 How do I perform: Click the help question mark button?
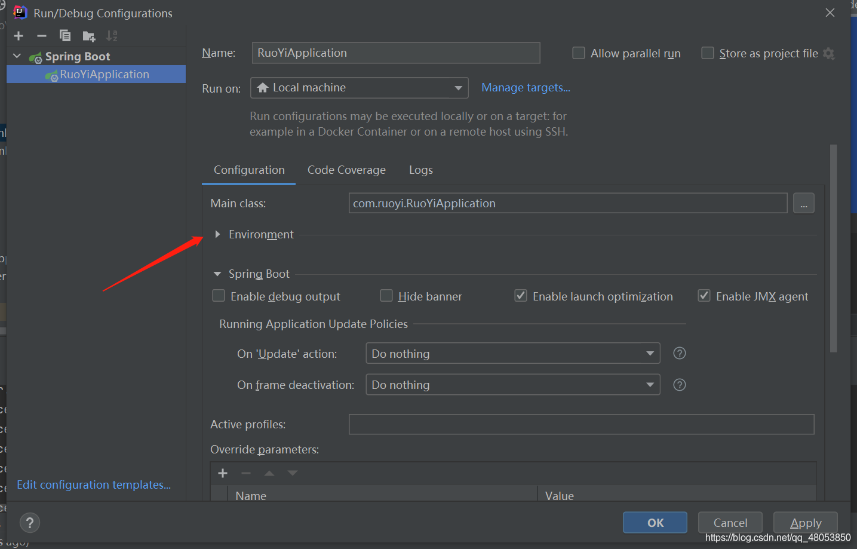[x=29, y=522]
